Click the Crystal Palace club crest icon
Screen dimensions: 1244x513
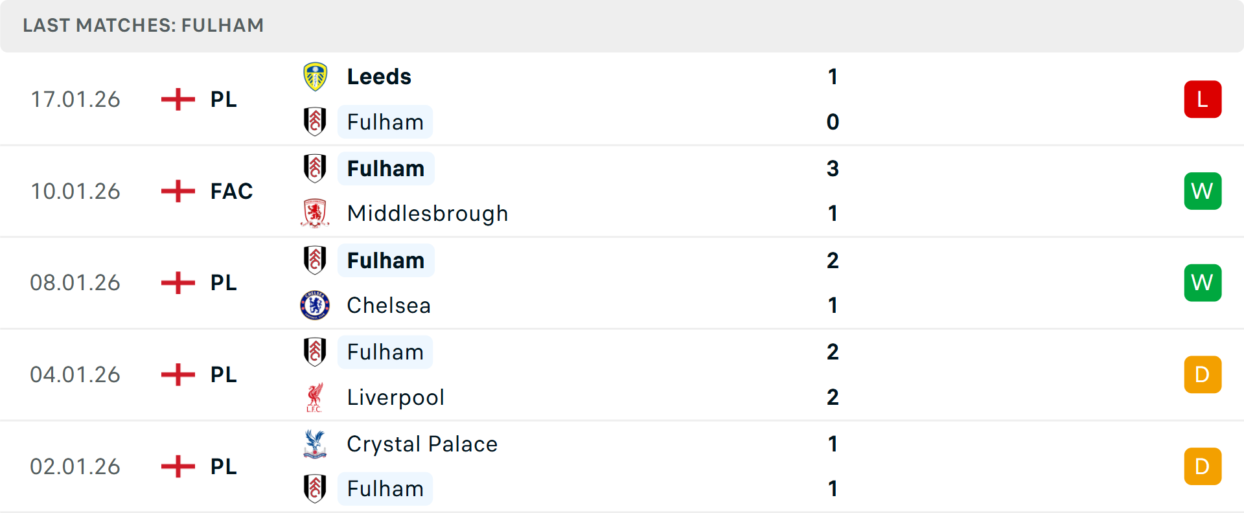click(315, 444)
